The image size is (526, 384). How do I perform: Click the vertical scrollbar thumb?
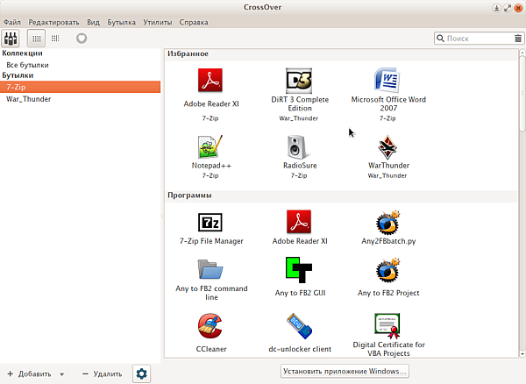pyautogui.click(x=522, y=94)
